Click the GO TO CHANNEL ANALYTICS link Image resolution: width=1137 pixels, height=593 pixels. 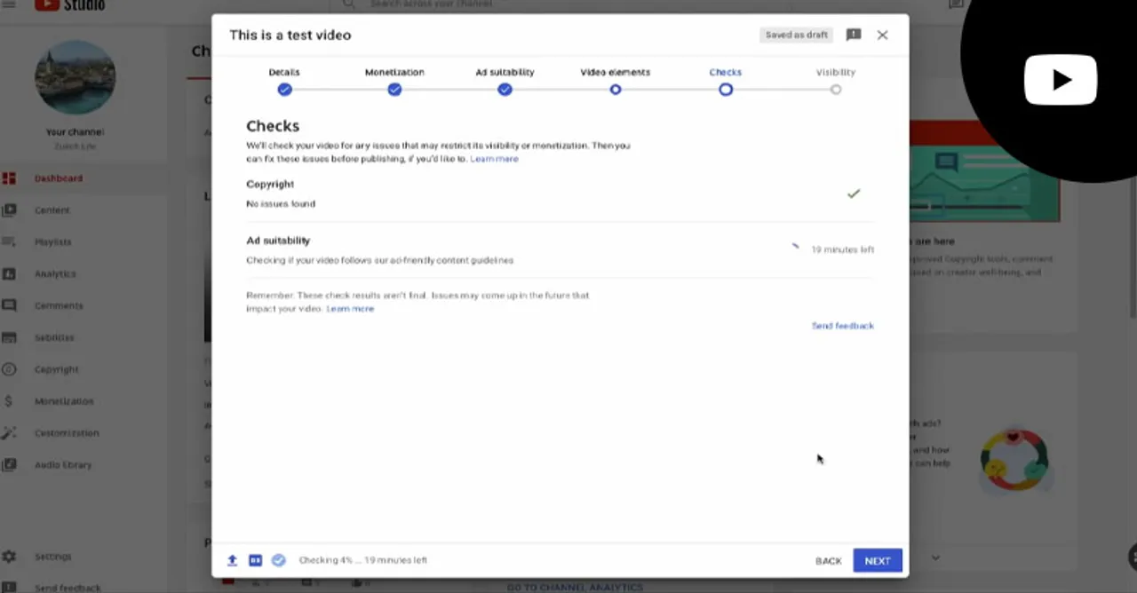coord(575,587)
